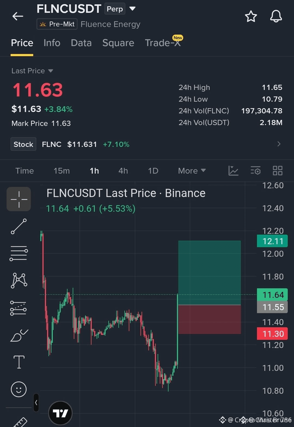Image resolution: width=294 pixels, height=427 pixels.
Task: Open the Trade-X tab
Action: click(x=163, y=43)
